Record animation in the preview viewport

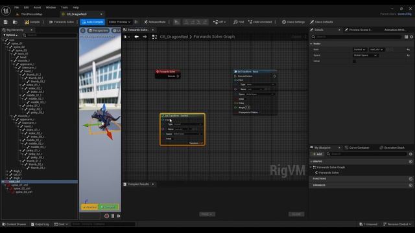[x=106, y=216]
